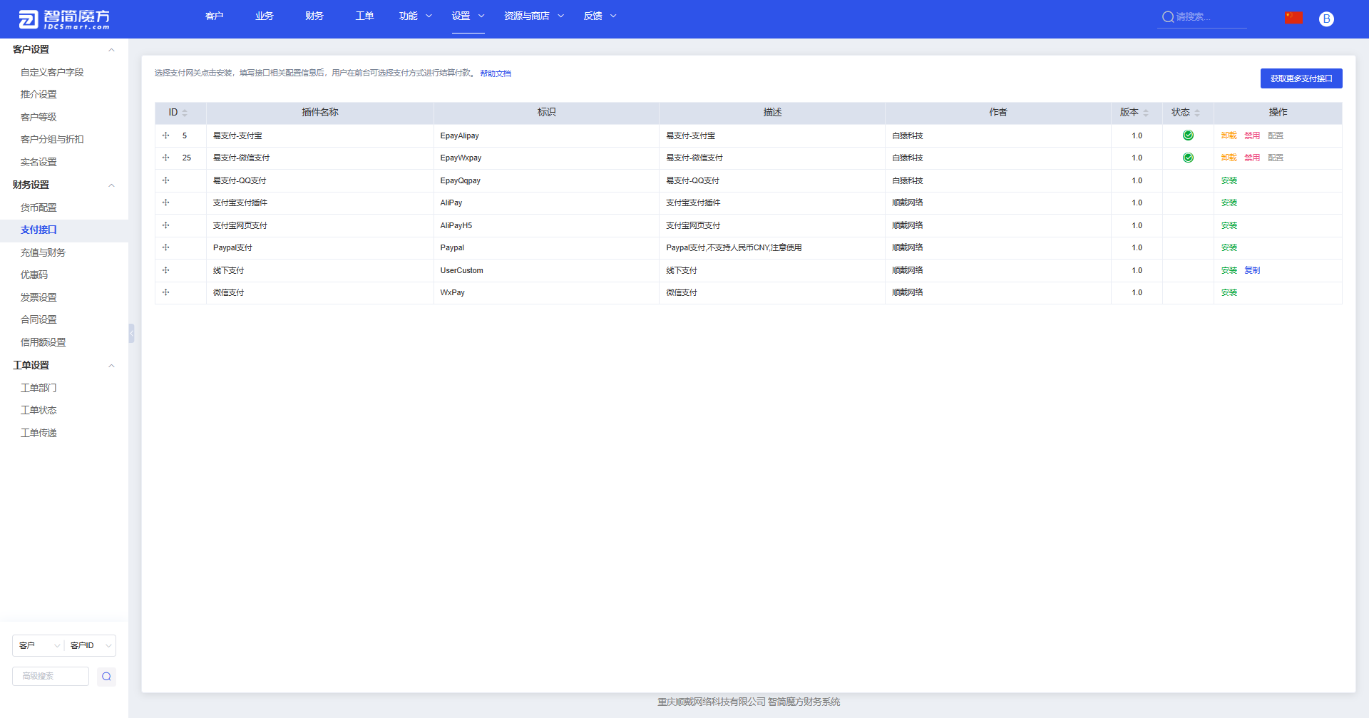This screenshot has height=718, width=1369.
Task: Click the drag handle for 线下支付 row
Action: [x=165, y=270]
